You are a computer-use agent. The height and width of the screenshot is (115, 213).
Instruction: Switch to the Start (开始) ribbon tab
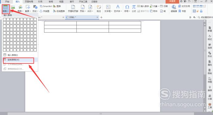click(x=7, y=2)
